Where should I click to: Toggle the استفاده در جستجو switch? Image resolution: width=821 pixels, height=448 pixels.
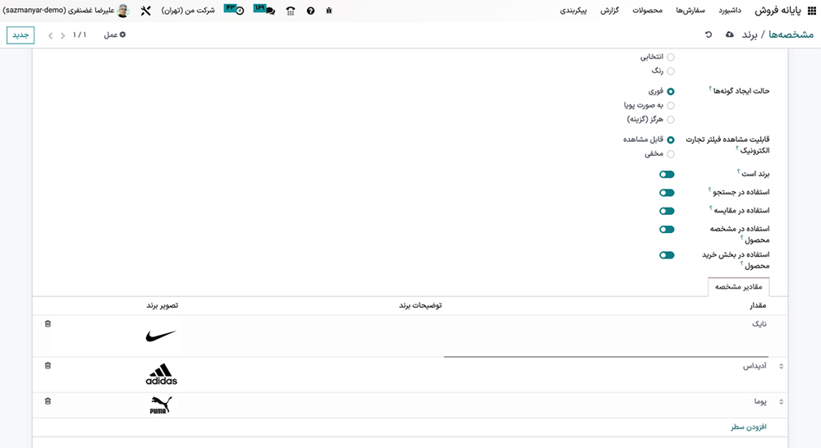tap(667, 193)
